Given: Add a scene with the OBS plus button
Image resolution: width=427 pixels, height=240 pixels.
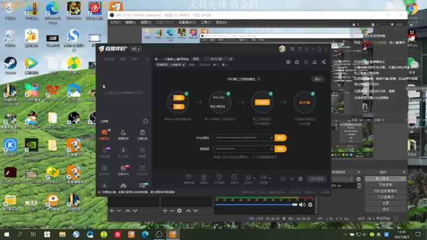Looking at the screenshot, I should pos(112,211).
